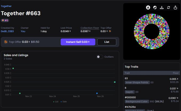Open the OpenSea sailboat icon
The width and height of the screenshot is (181, 111).
(x=148, y=7)
